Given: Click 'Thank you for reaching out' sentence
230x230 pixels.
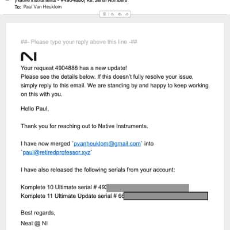Looking at the screenshot, I should (x=85, y=126).
